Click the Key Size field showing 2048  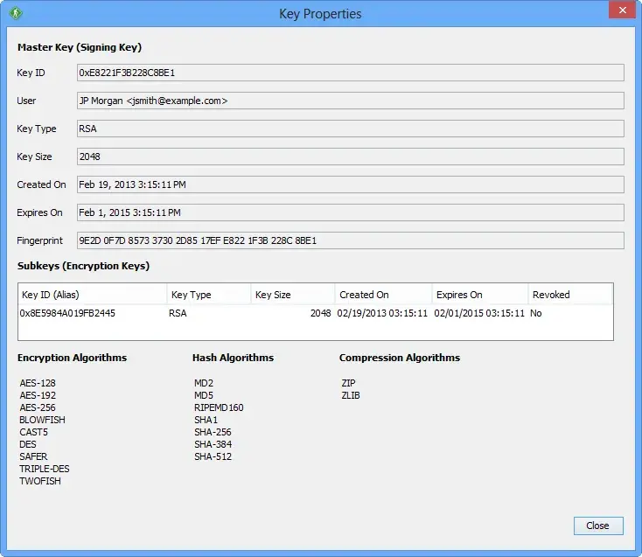[x=351, y=157]
